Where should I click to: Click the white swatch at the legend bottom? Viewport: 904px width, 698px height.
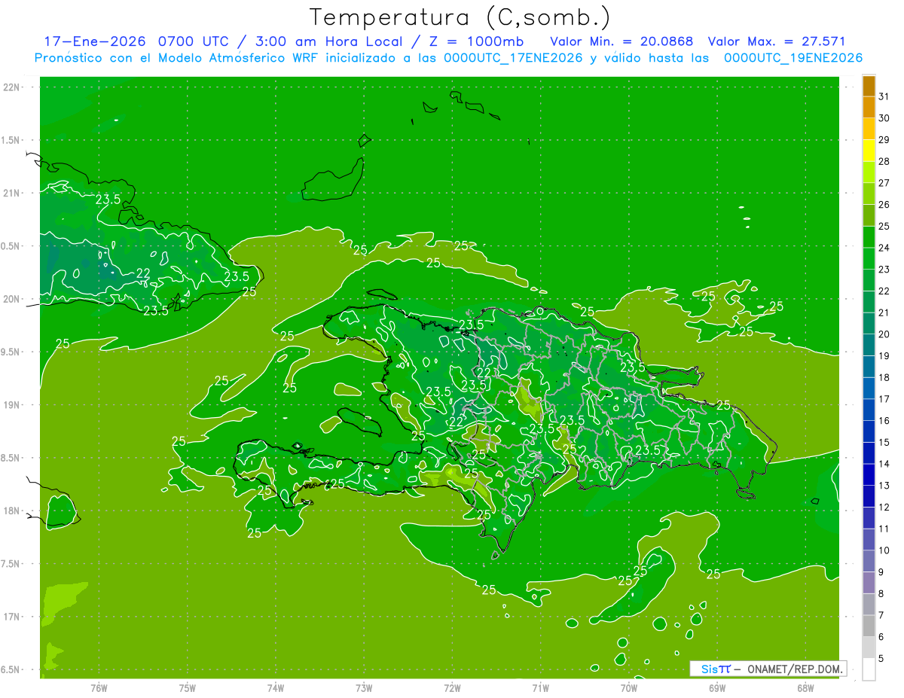pyautogui.click(x=869, y=669)
